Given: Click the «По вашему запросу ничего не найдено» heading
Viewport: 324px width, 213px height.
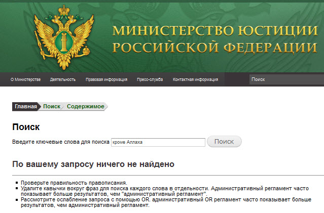Looking at the screenshot, I should click(93, 164).
